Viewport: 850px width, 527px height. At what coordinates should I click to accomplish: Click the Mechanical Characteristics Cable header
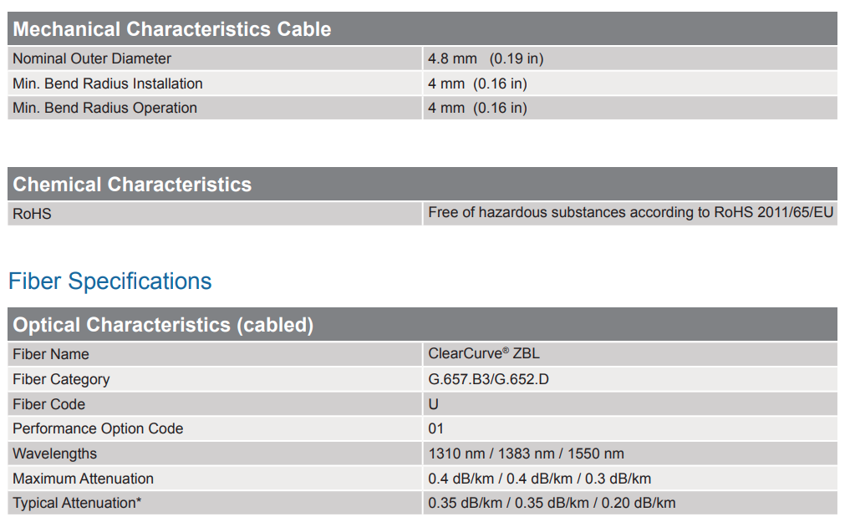tap(172, 29)
